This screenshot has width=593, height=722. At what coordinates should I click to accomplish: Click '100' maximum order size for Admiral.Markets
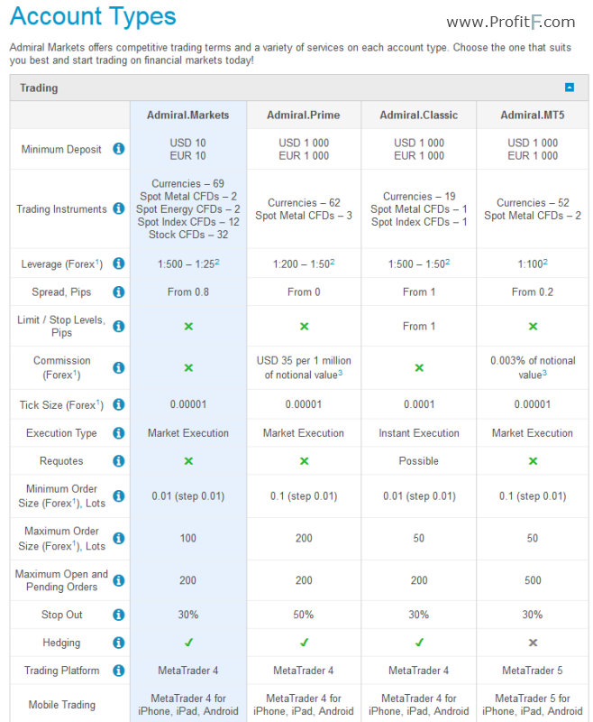pos(188,538)
